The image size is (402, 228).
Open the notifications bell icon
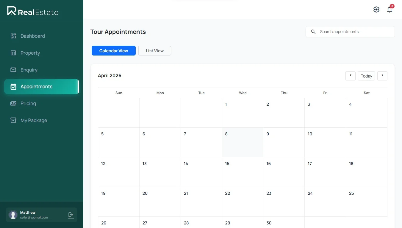(390, 9)
